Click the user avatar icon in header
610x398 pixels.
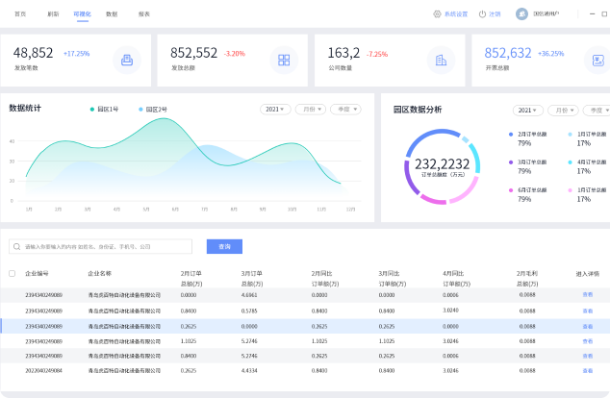pos(521,14)
